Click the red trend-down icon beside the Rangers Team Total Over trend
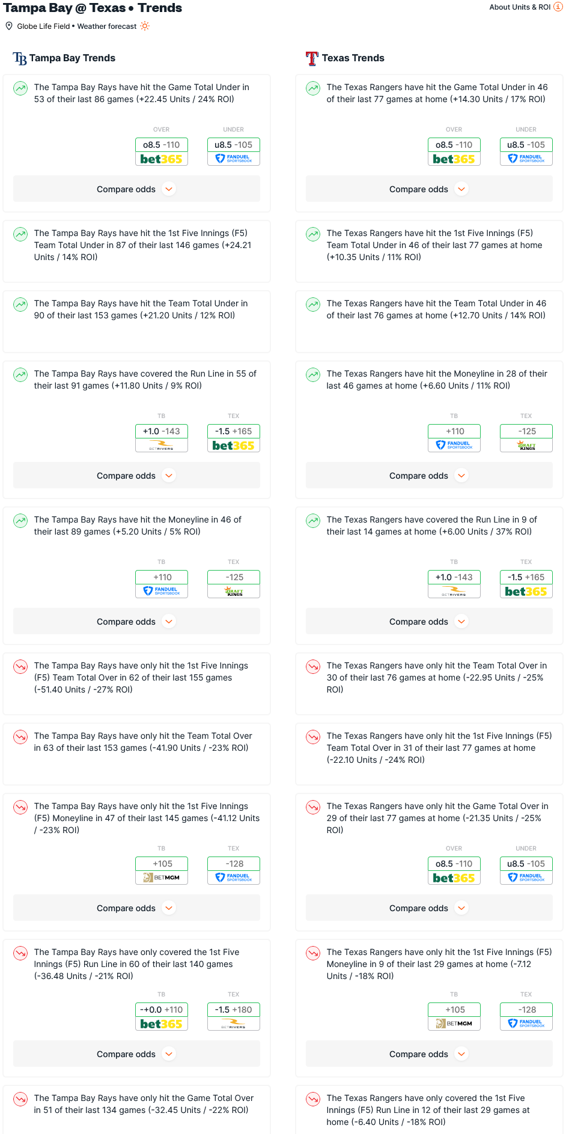This screenshot has width=566, height=1134. coord(313,667)
